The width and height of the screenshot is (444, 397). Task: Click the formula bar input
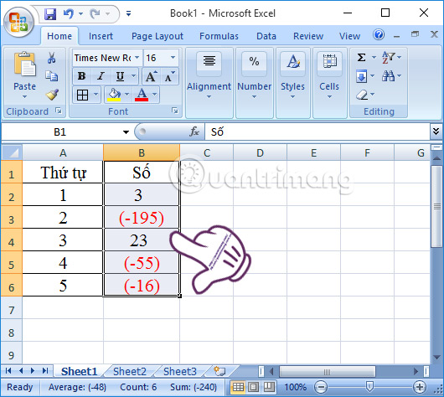tap(318, 131)
